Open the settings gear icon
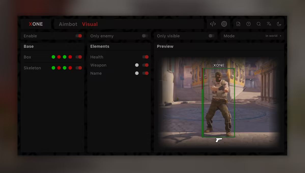 click(x=224, y=24)
